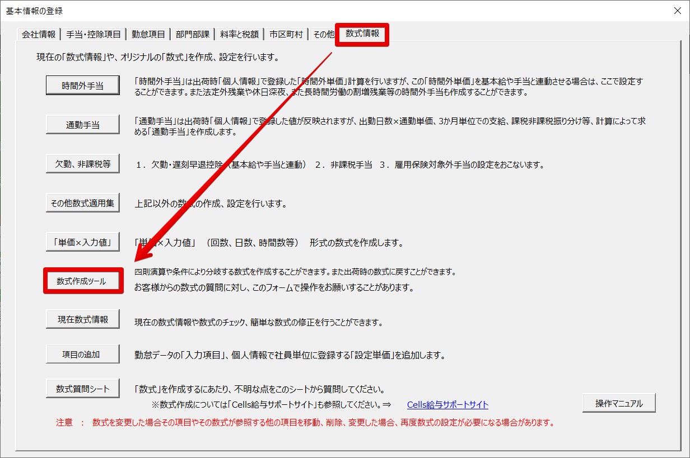Open the 操作マニュアル
This screenshot has width=690, height=458.
pyautogui.click(x=618, y=403)
